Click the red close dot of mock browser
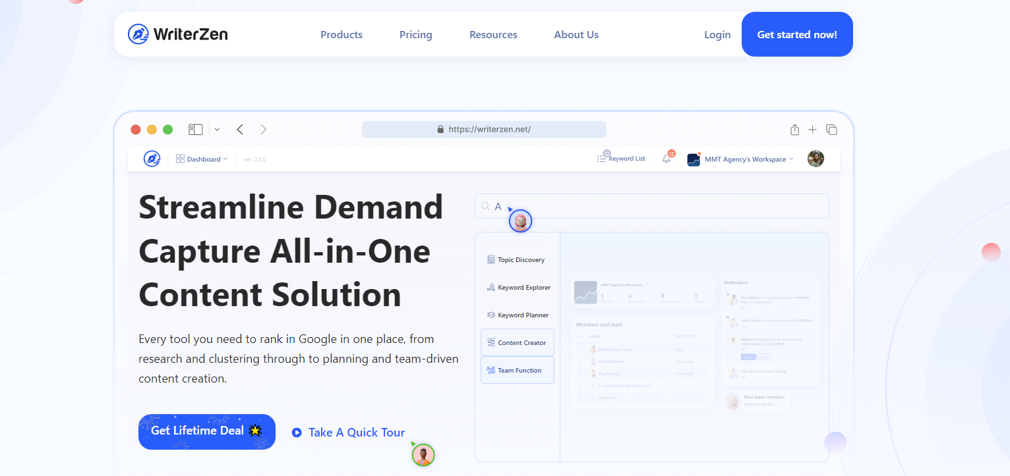1010x476 pixels. pyautogui.click(x=136, y=130)
